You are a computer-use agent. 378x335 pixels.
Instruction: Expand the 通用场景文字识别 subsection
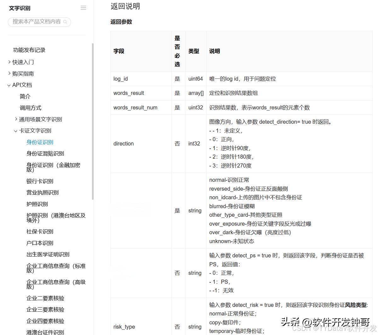tap(16, 119)
